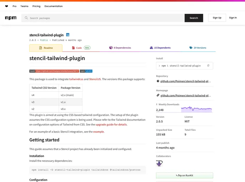The image size is (245, 182).
Task: Open the example link
Action: [98, 132]
